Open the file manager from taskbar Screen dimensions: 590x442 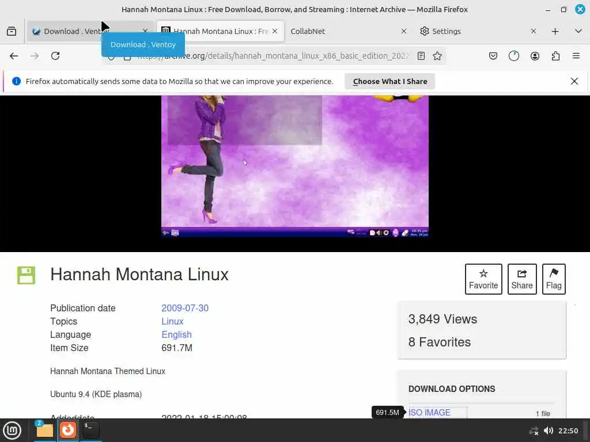pyautogui.click(x=44, y=430)
